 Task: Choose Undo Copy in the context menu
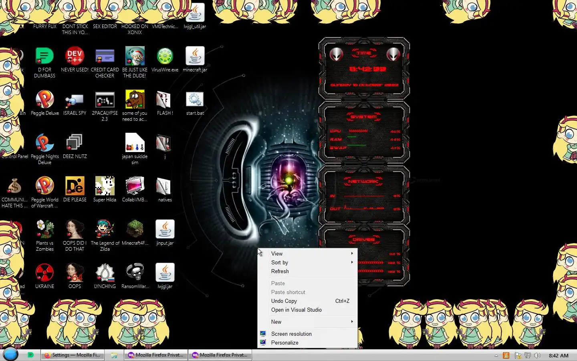(307, 301)
